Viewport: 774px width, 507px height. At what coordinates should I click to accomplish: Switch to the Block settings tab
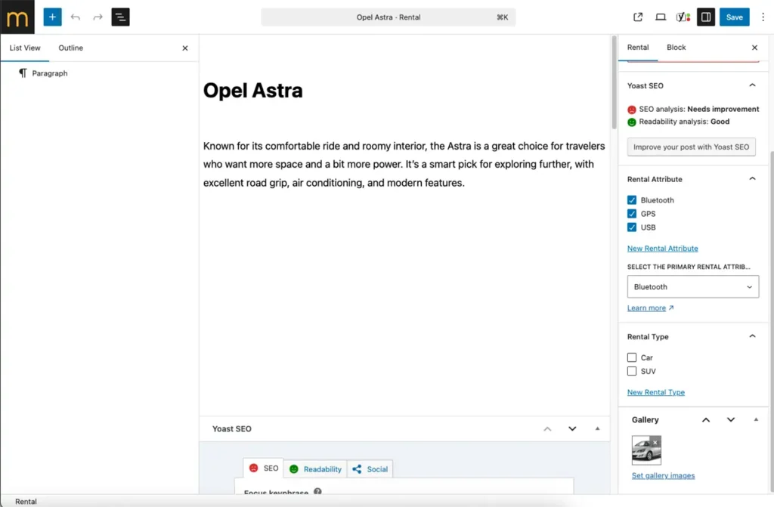[676, 47]
